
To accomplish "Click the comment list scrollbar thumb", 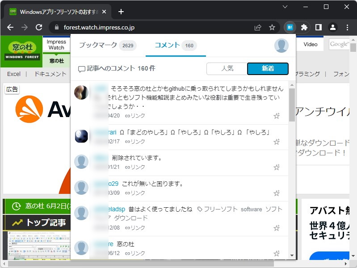I will pyautogui.click(x=292, y=105).
